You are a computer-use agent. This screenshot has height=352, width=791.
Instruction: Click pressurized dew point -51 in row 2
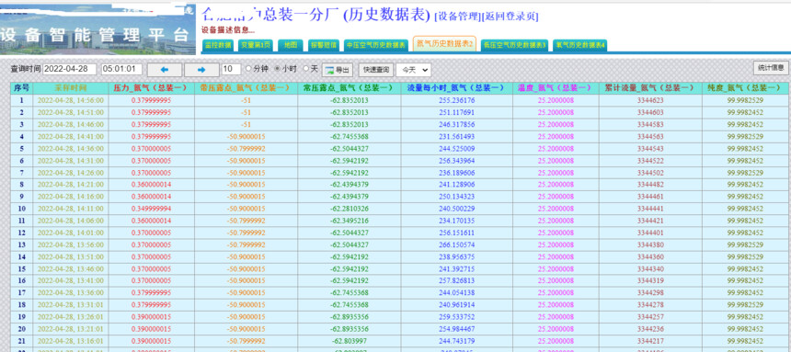tap(246, 112)
